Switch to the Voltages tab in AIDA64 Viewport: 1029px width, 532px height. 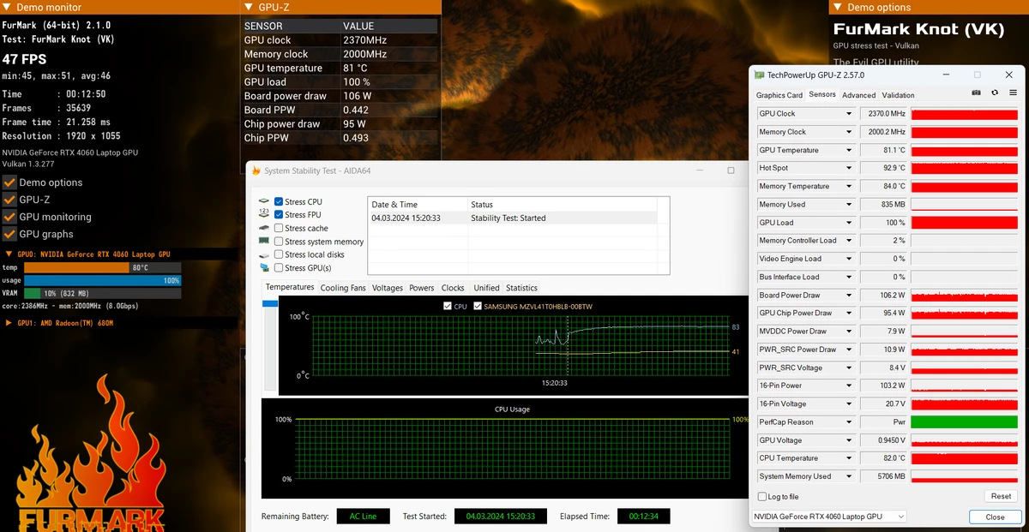tap(387, 288)
